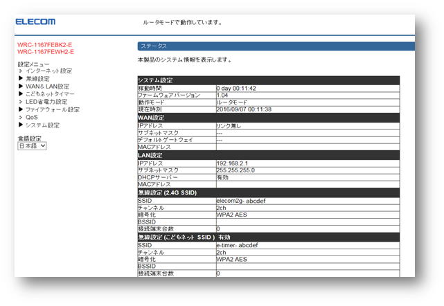Click SSID value elecom2g- abcdef
444x306 pixels.
point(241,201)
